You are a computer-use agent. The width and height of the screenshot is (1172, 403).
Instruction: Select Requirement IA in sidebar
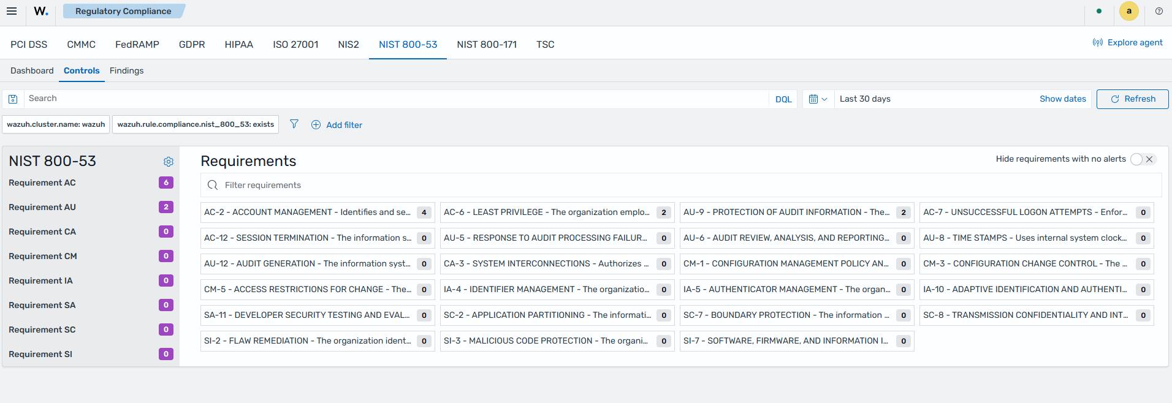click(91, 281)
